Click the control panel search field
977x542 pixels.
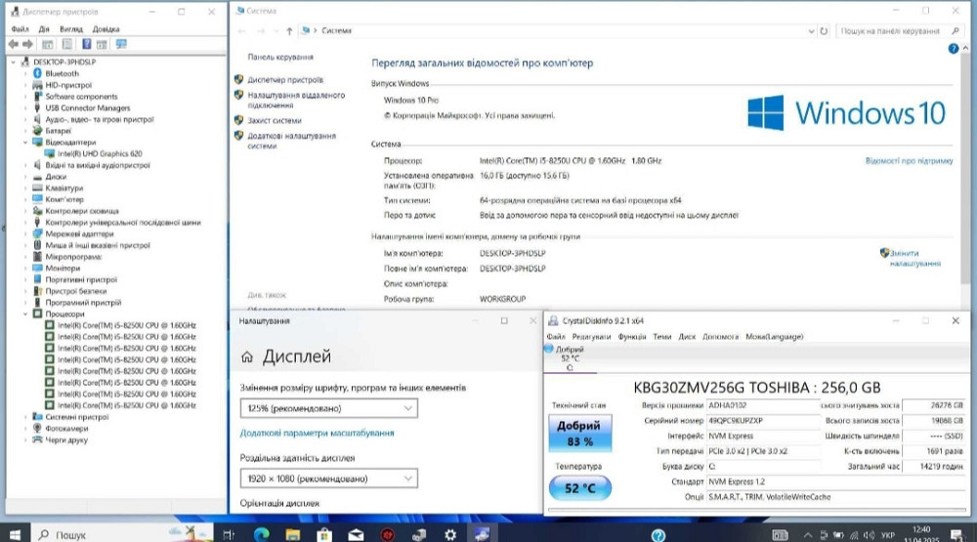click(x=899, y=30)
